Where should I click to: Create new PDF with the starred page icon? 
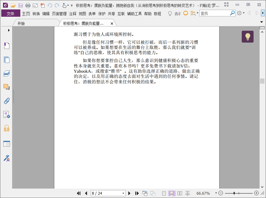(42, 5)
